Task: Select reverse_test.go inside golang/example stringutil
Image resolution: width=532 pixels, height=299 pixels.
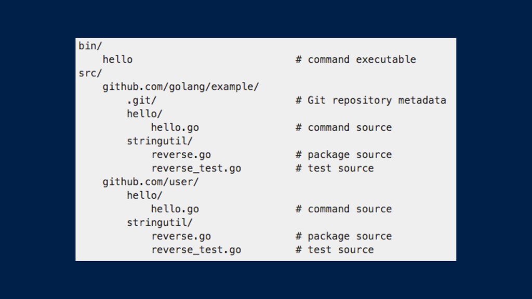Action: pyautogui.click(x=196, y=169)
